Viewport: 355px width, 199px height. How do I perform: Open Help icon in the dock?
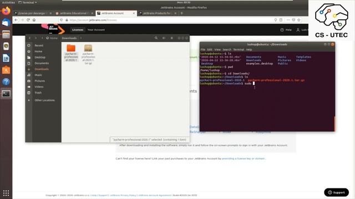click(x=6, y=82)
